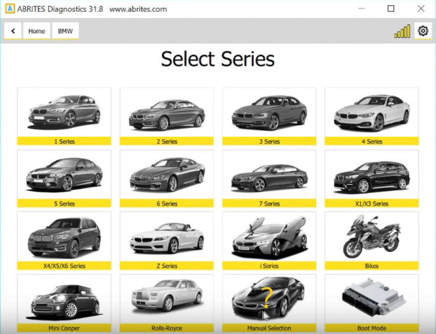436x334 pixels.
Task: Click the 'Mini Cooper' yellow label
Action: click(64, 328)
